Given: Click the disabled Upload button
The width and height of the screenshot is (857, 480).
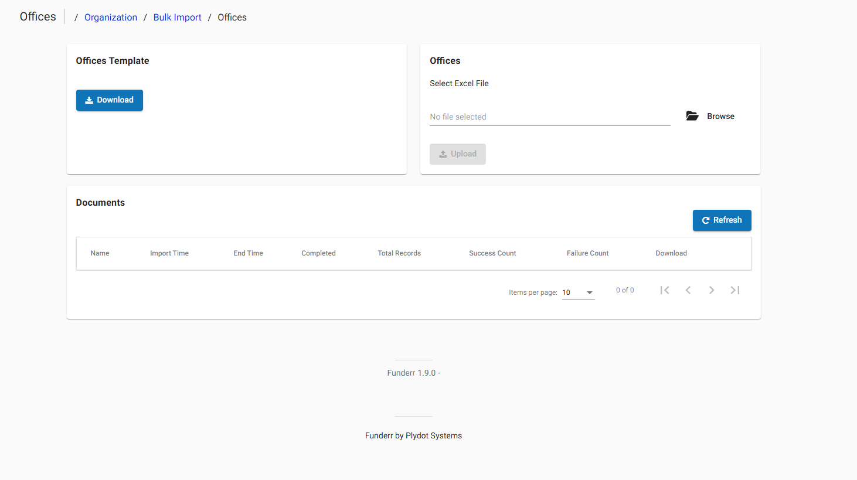Looking at the screenshot, I should [458, 154].
